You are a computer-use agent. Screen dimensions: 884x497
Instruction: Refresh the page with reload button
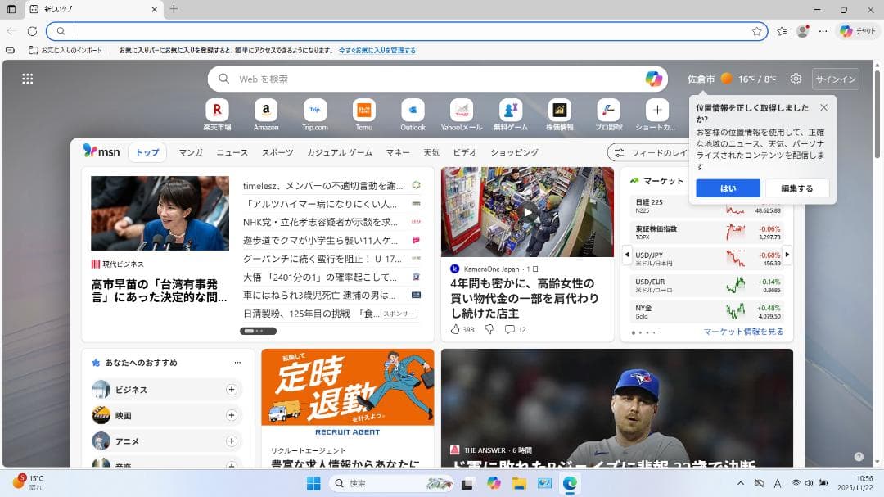coord(32,31)
